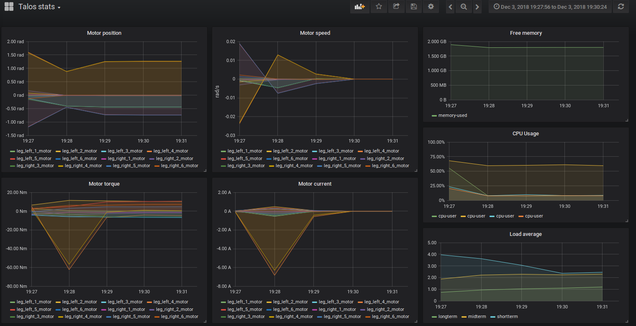Toggle midterm series in Load average legend
Screen dimensions: 636x326
coord(477,316)
